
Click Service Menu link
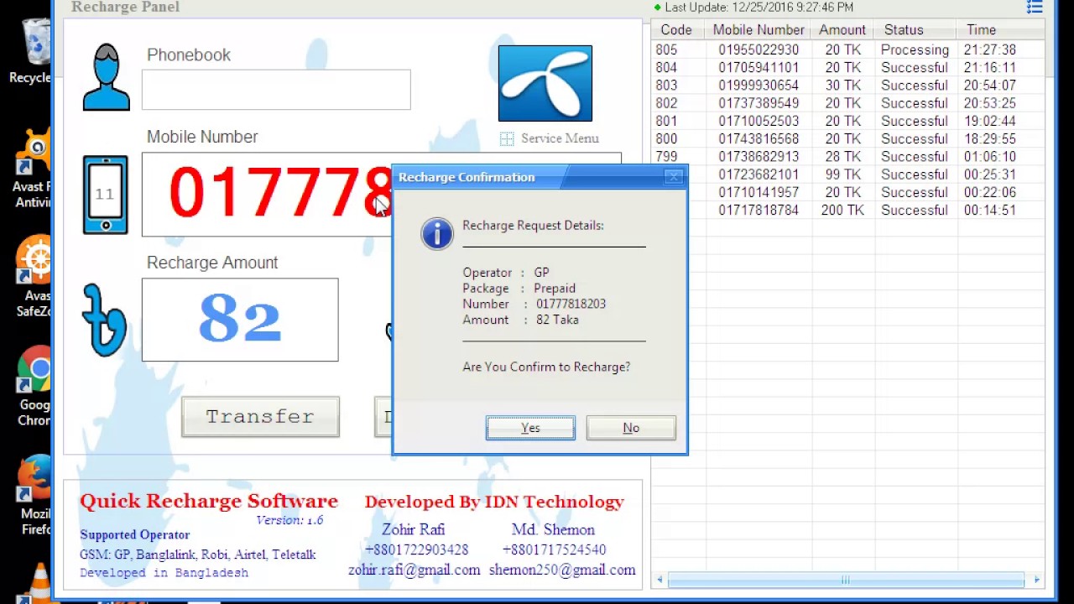[560, 138]
